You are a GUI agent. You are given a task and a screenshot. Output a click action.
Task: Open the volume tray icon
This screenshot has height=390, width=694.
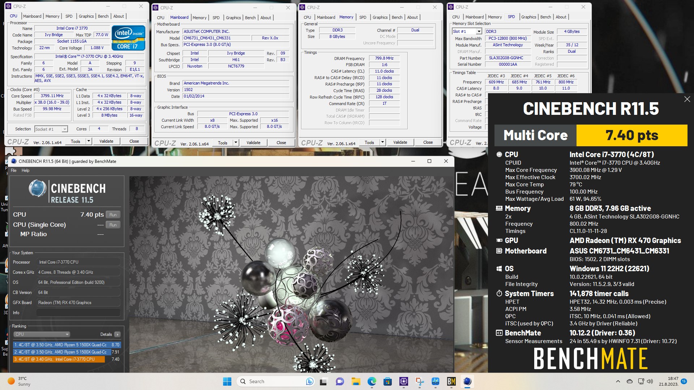tap(650, 381)
